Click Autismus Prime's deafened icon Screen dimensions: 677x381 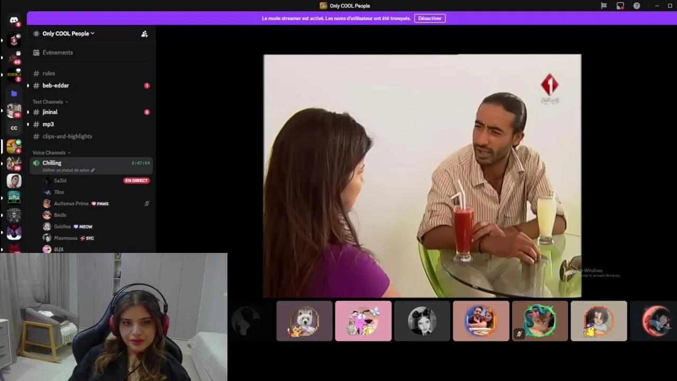coord(147,203)
